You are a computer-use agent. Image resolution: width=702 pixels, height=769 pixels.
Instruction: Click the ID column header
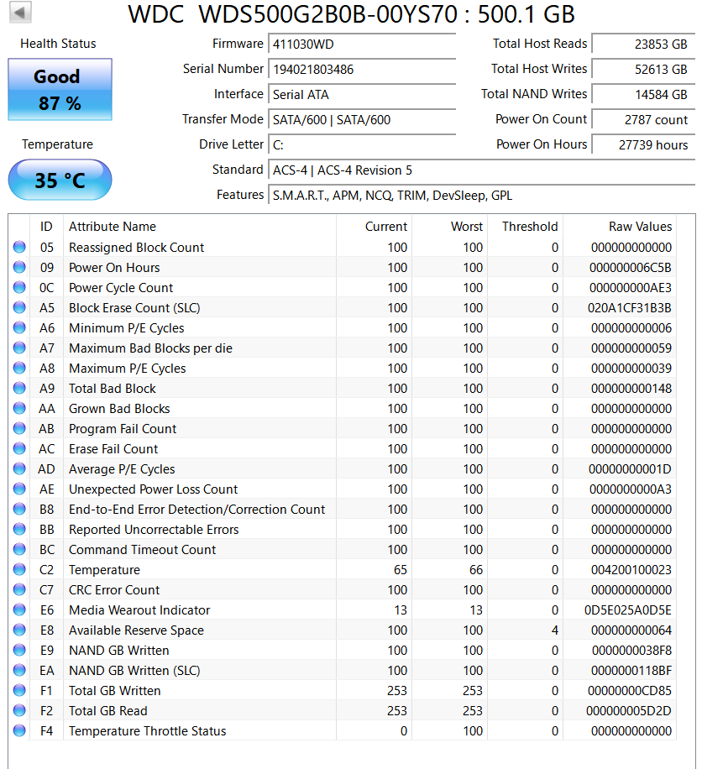[x=46, y=227]
